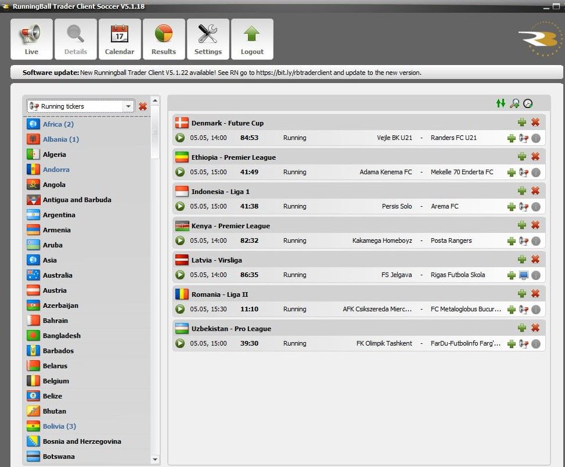This screenshot has width=565, height=467.
Task: Remove the Uzbekistan - Pro League league
Action: [x=535, y=328]
